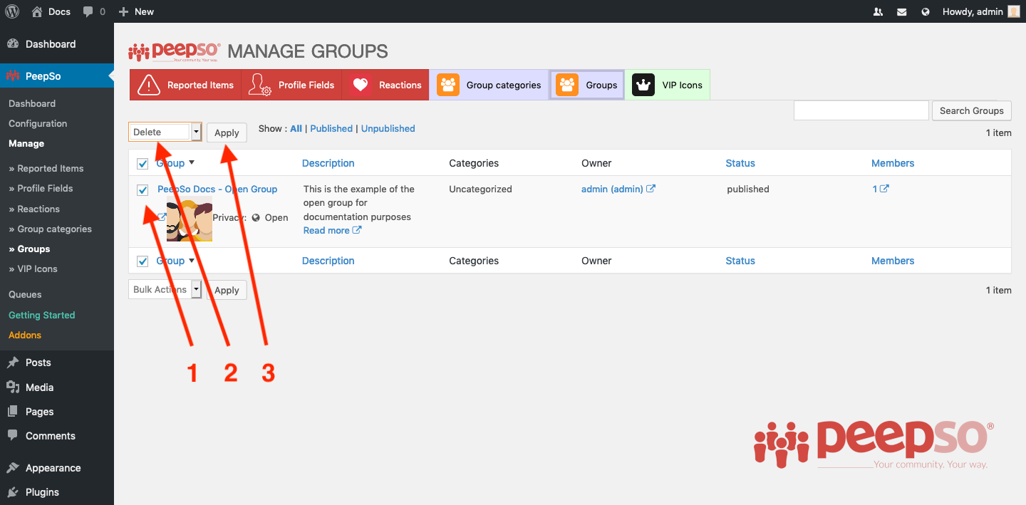The height and width of the screenshot is (505, 1026).
Task: Click the Search Groups button
Action: coord(971,110)
